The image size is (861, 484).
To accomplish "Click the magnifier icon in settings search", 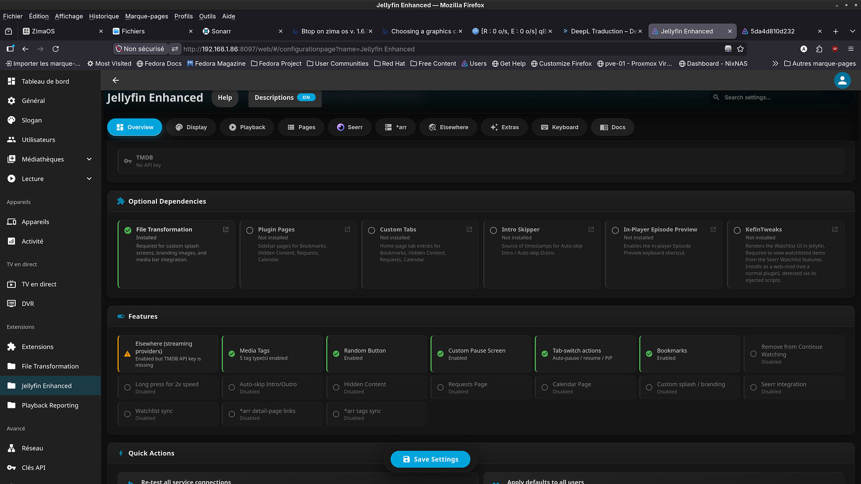I will tap(716, 98).
